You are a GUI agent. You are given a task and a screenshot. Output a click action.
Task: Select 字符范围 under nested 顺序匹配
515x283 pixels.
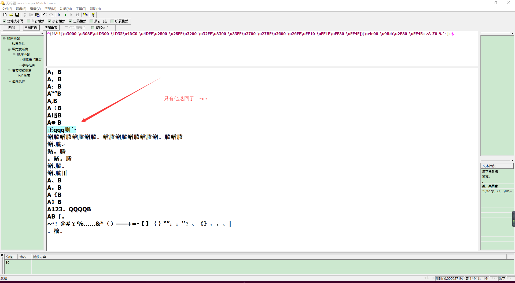[x=29, y=65]
